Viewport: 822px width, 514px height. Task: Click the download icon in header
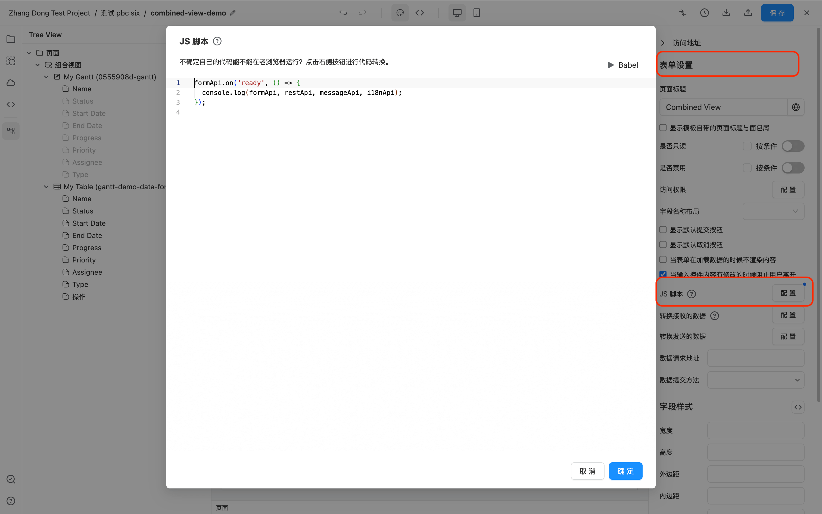click(726, 13)
